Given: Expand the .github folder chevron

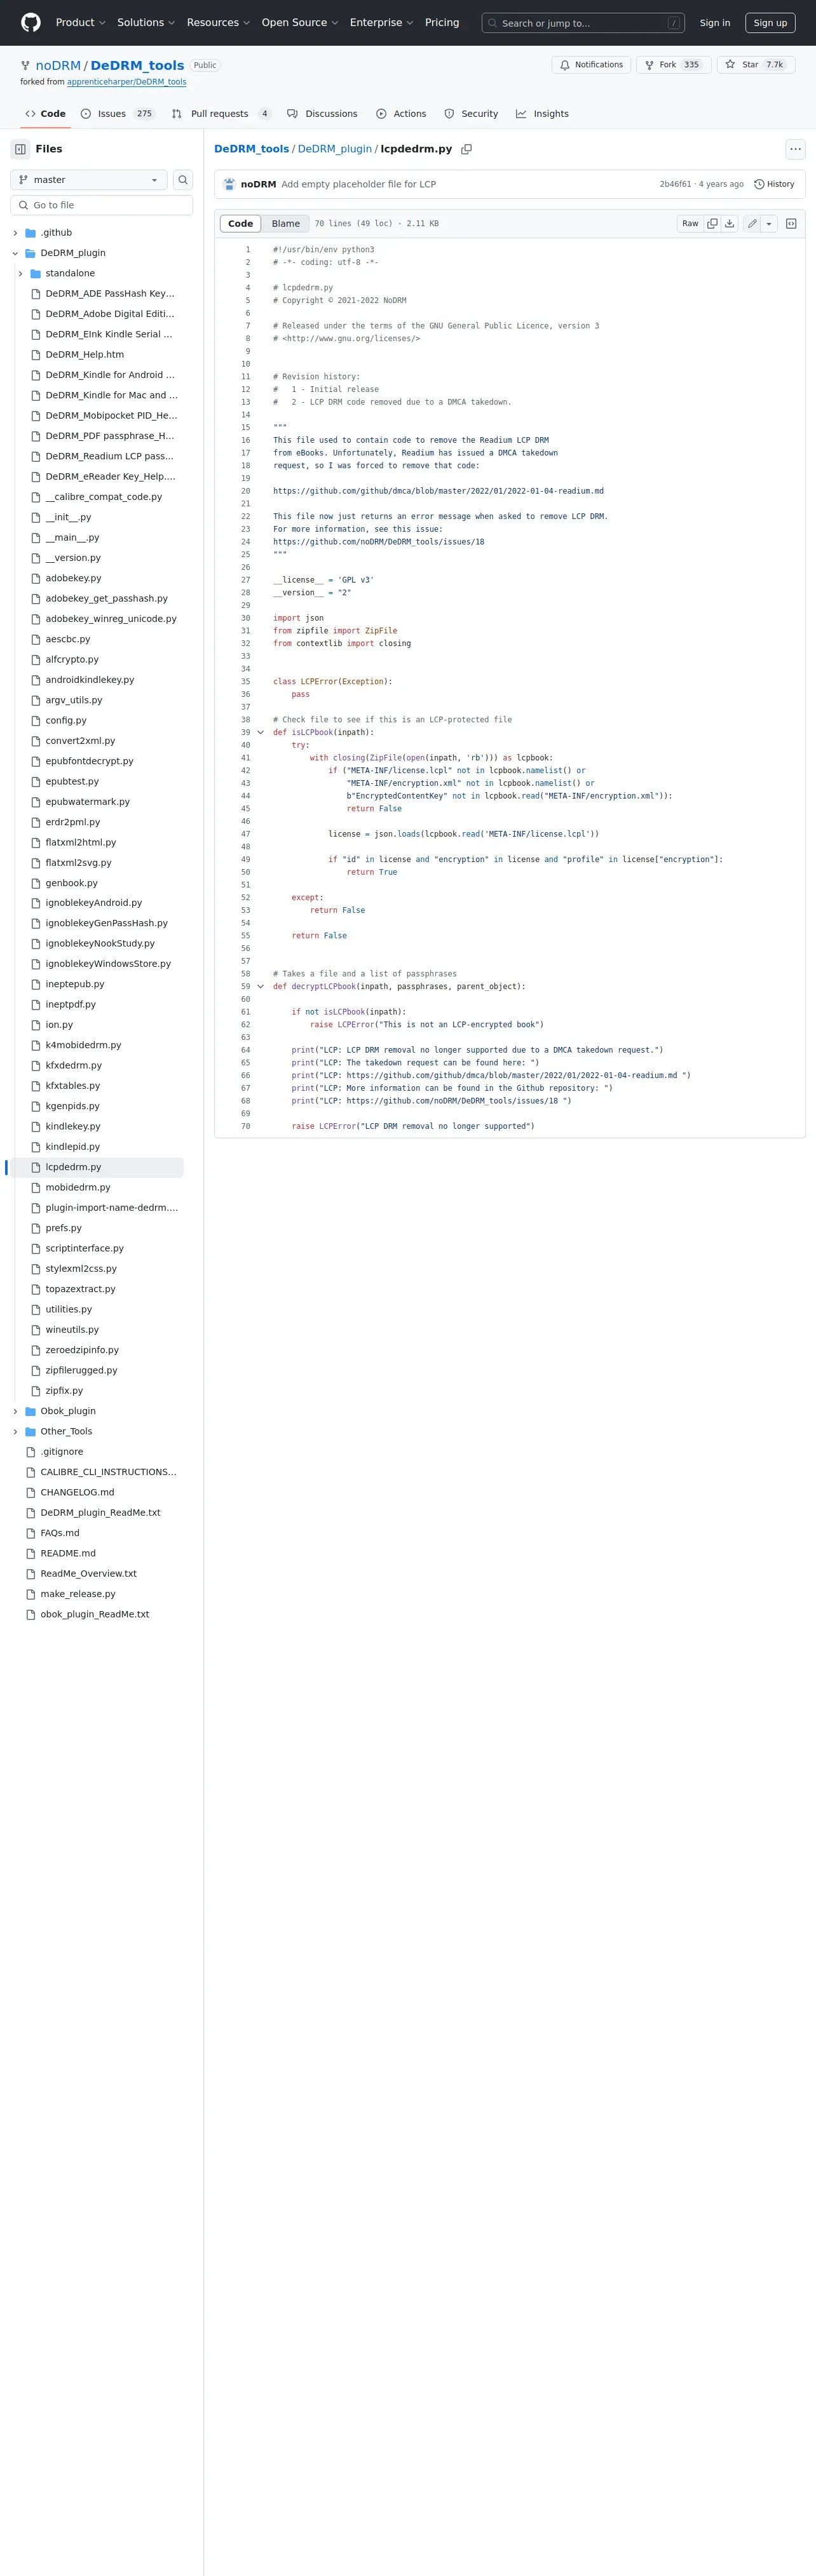Looking at the screenshot, I should point(15,233).
